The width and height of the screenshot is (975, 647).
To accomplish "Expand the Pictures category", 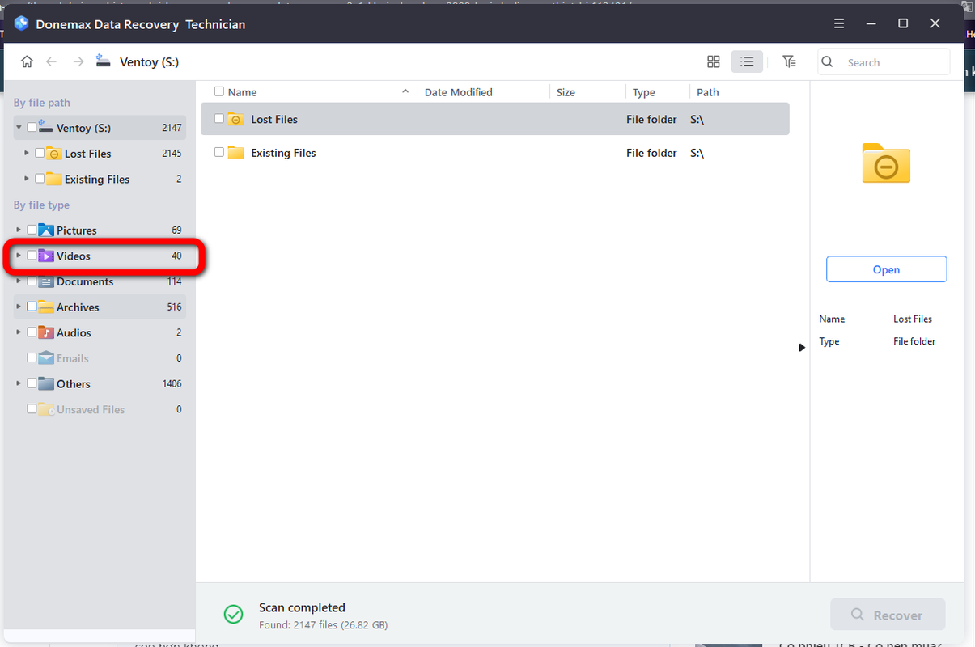I will [19, 230].
